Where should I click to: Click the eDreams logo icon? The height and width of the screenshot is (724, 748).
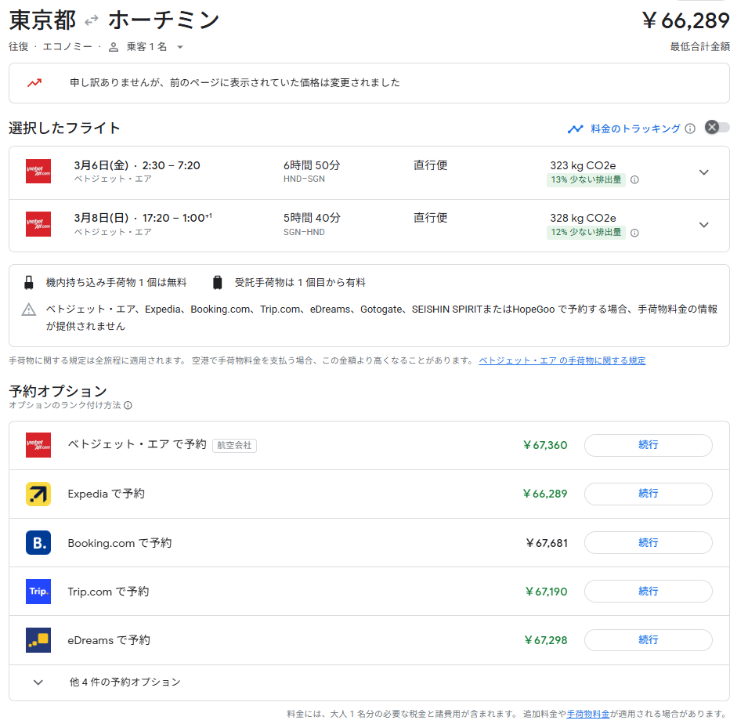pos(38,640)
